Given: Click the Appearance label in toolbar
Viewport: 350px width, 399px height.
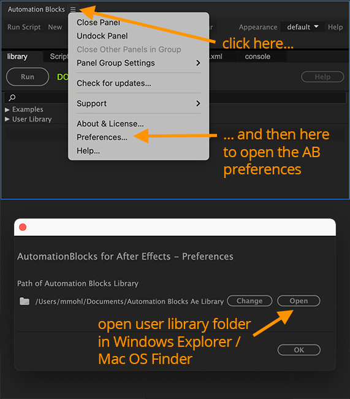Looking at the screenshot, I should (x=257, y=27).
